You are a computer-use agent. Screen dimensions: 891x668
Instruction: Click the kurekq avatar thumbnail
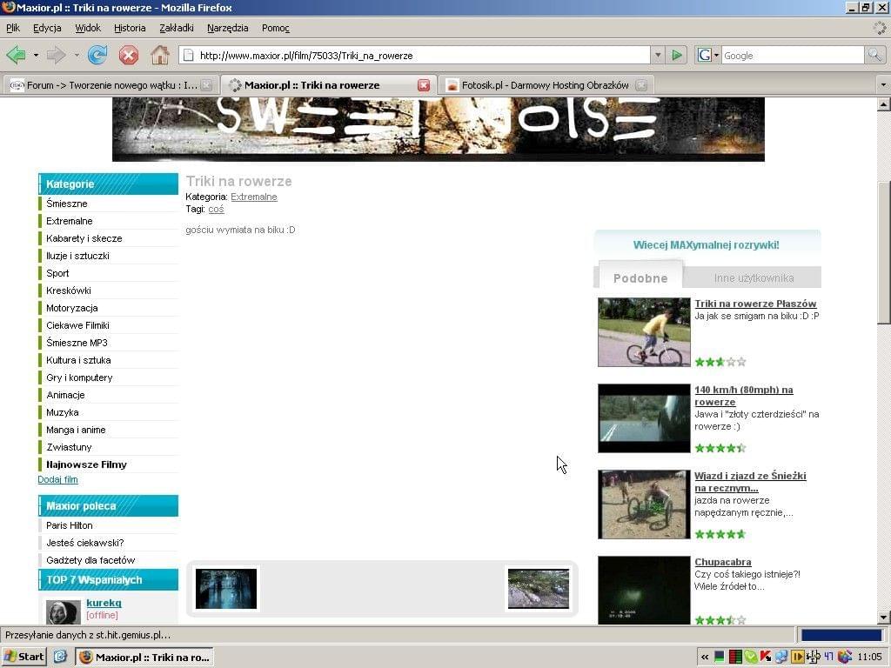[x=63, y=612]
